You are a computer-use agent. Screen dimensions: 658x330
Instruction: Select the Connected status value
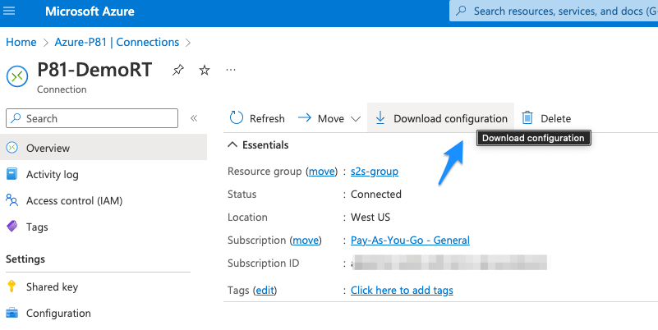[x=376, y=195]
